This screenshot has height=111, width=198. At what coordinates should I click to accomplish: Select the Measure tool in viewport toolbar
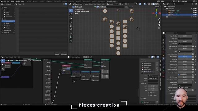pyautogui.click(x=71, y=37)
